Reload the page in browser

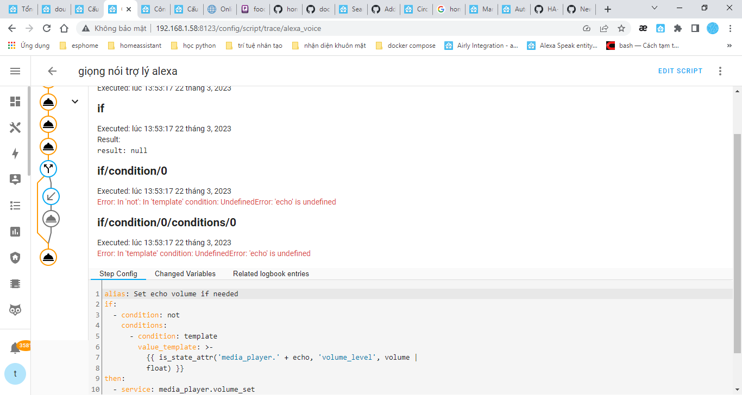point(47,28)
